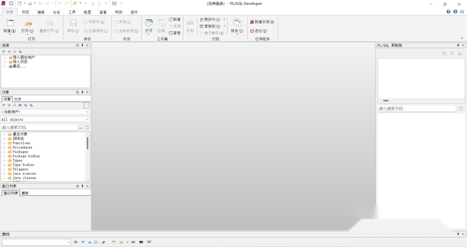Toggle regular expression option in 查找 bar
Screen dimensions: 467x247
tap(149, 242)
